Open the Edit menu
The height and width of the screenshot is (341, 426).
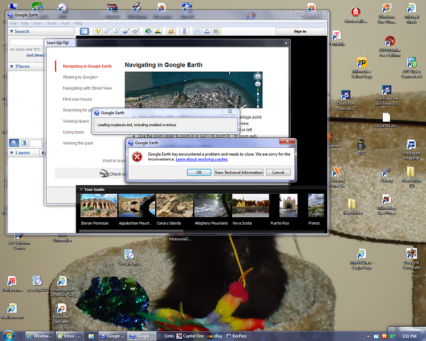click(x=25, y=23)
